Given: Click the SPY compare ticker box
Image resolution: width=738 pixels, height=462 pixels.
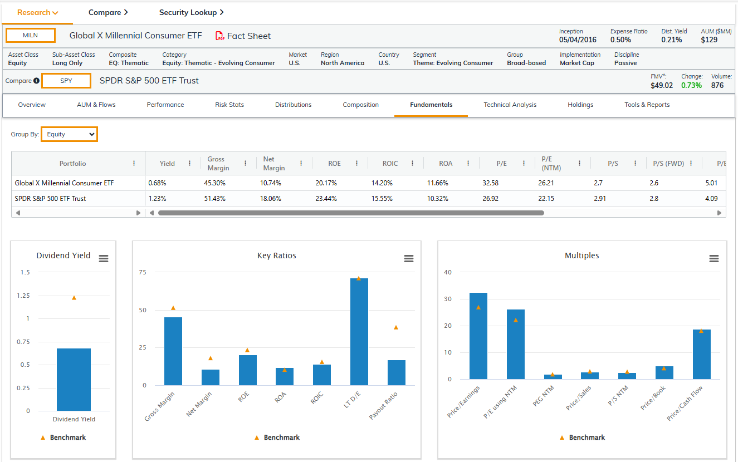Looking at the screenshot, I should coord(66,81).
